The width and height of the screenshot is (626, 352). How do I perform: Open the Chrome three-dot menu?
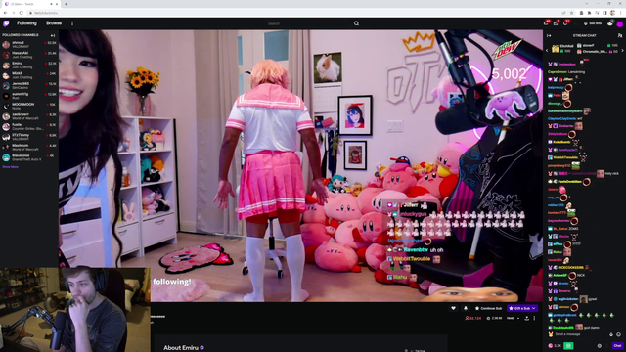621,13
